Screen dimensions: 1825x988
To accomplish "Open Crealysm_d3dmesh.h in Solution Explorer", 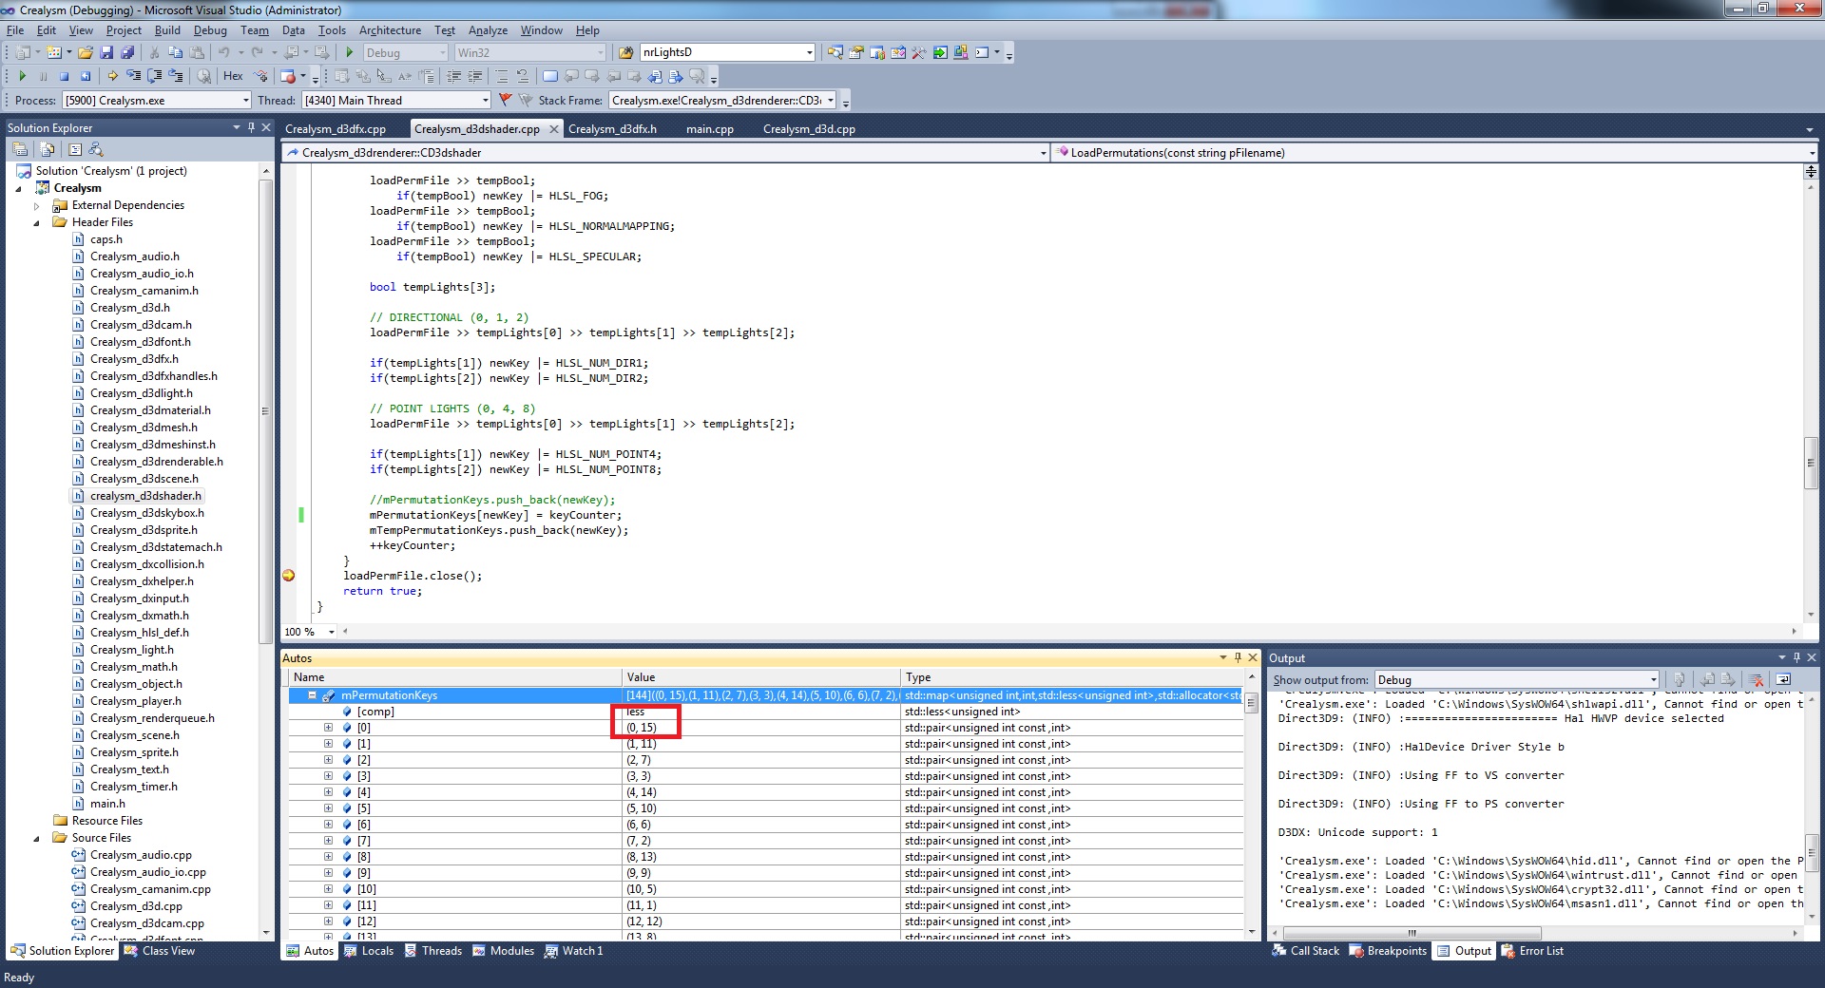I will pos(144,427).
